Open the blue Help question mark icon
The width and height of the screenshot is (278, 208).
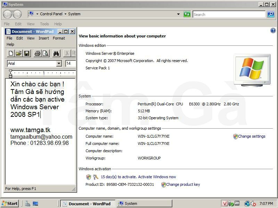coord(273,31)
